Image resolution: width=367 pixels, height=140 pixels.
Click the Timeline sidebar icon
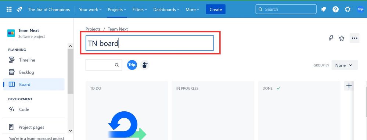11,60
